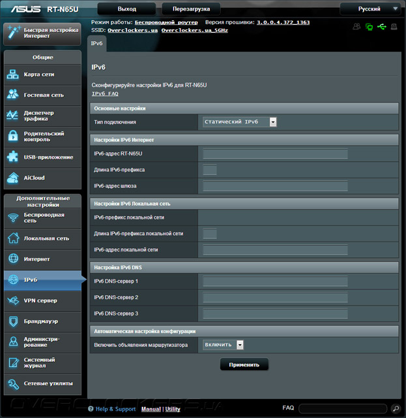This screenshot has height=418, width=406.
Task: Click the Беспроводная сеть wifi icon
Action: click(x=13, y=217)
